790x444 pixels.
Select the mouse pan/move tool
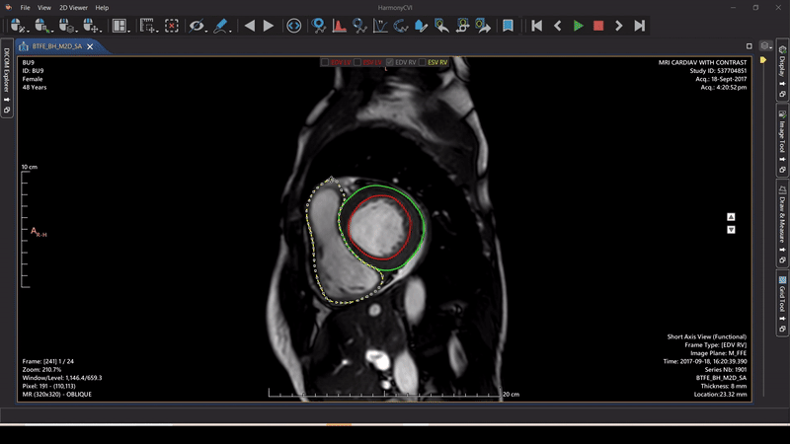(90, 26)
